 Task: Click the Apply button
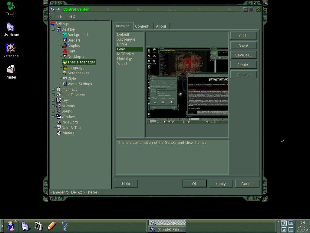point(221,184)
